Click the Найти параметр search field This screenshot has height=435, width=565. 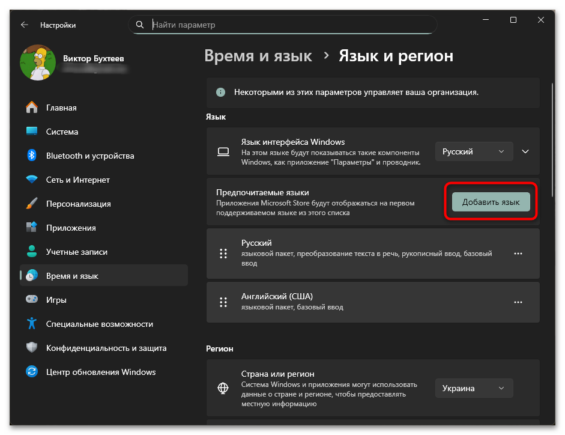(282, 25)
